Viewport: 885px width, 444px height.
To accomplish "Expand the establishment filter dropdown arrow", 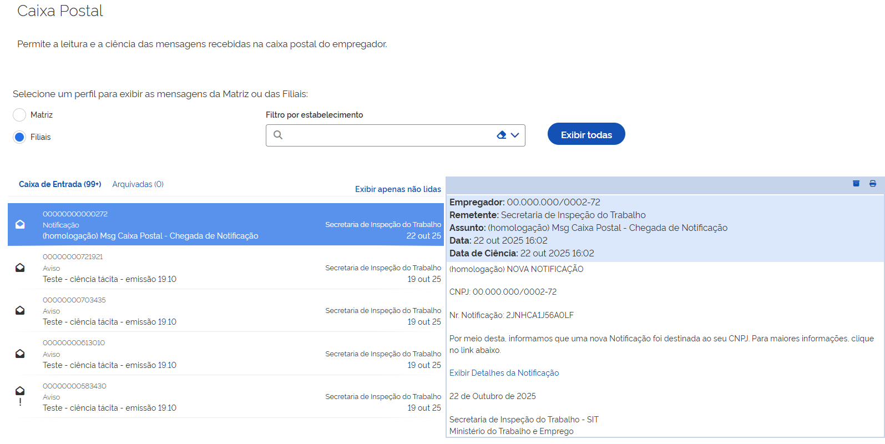I will [515, 135].
